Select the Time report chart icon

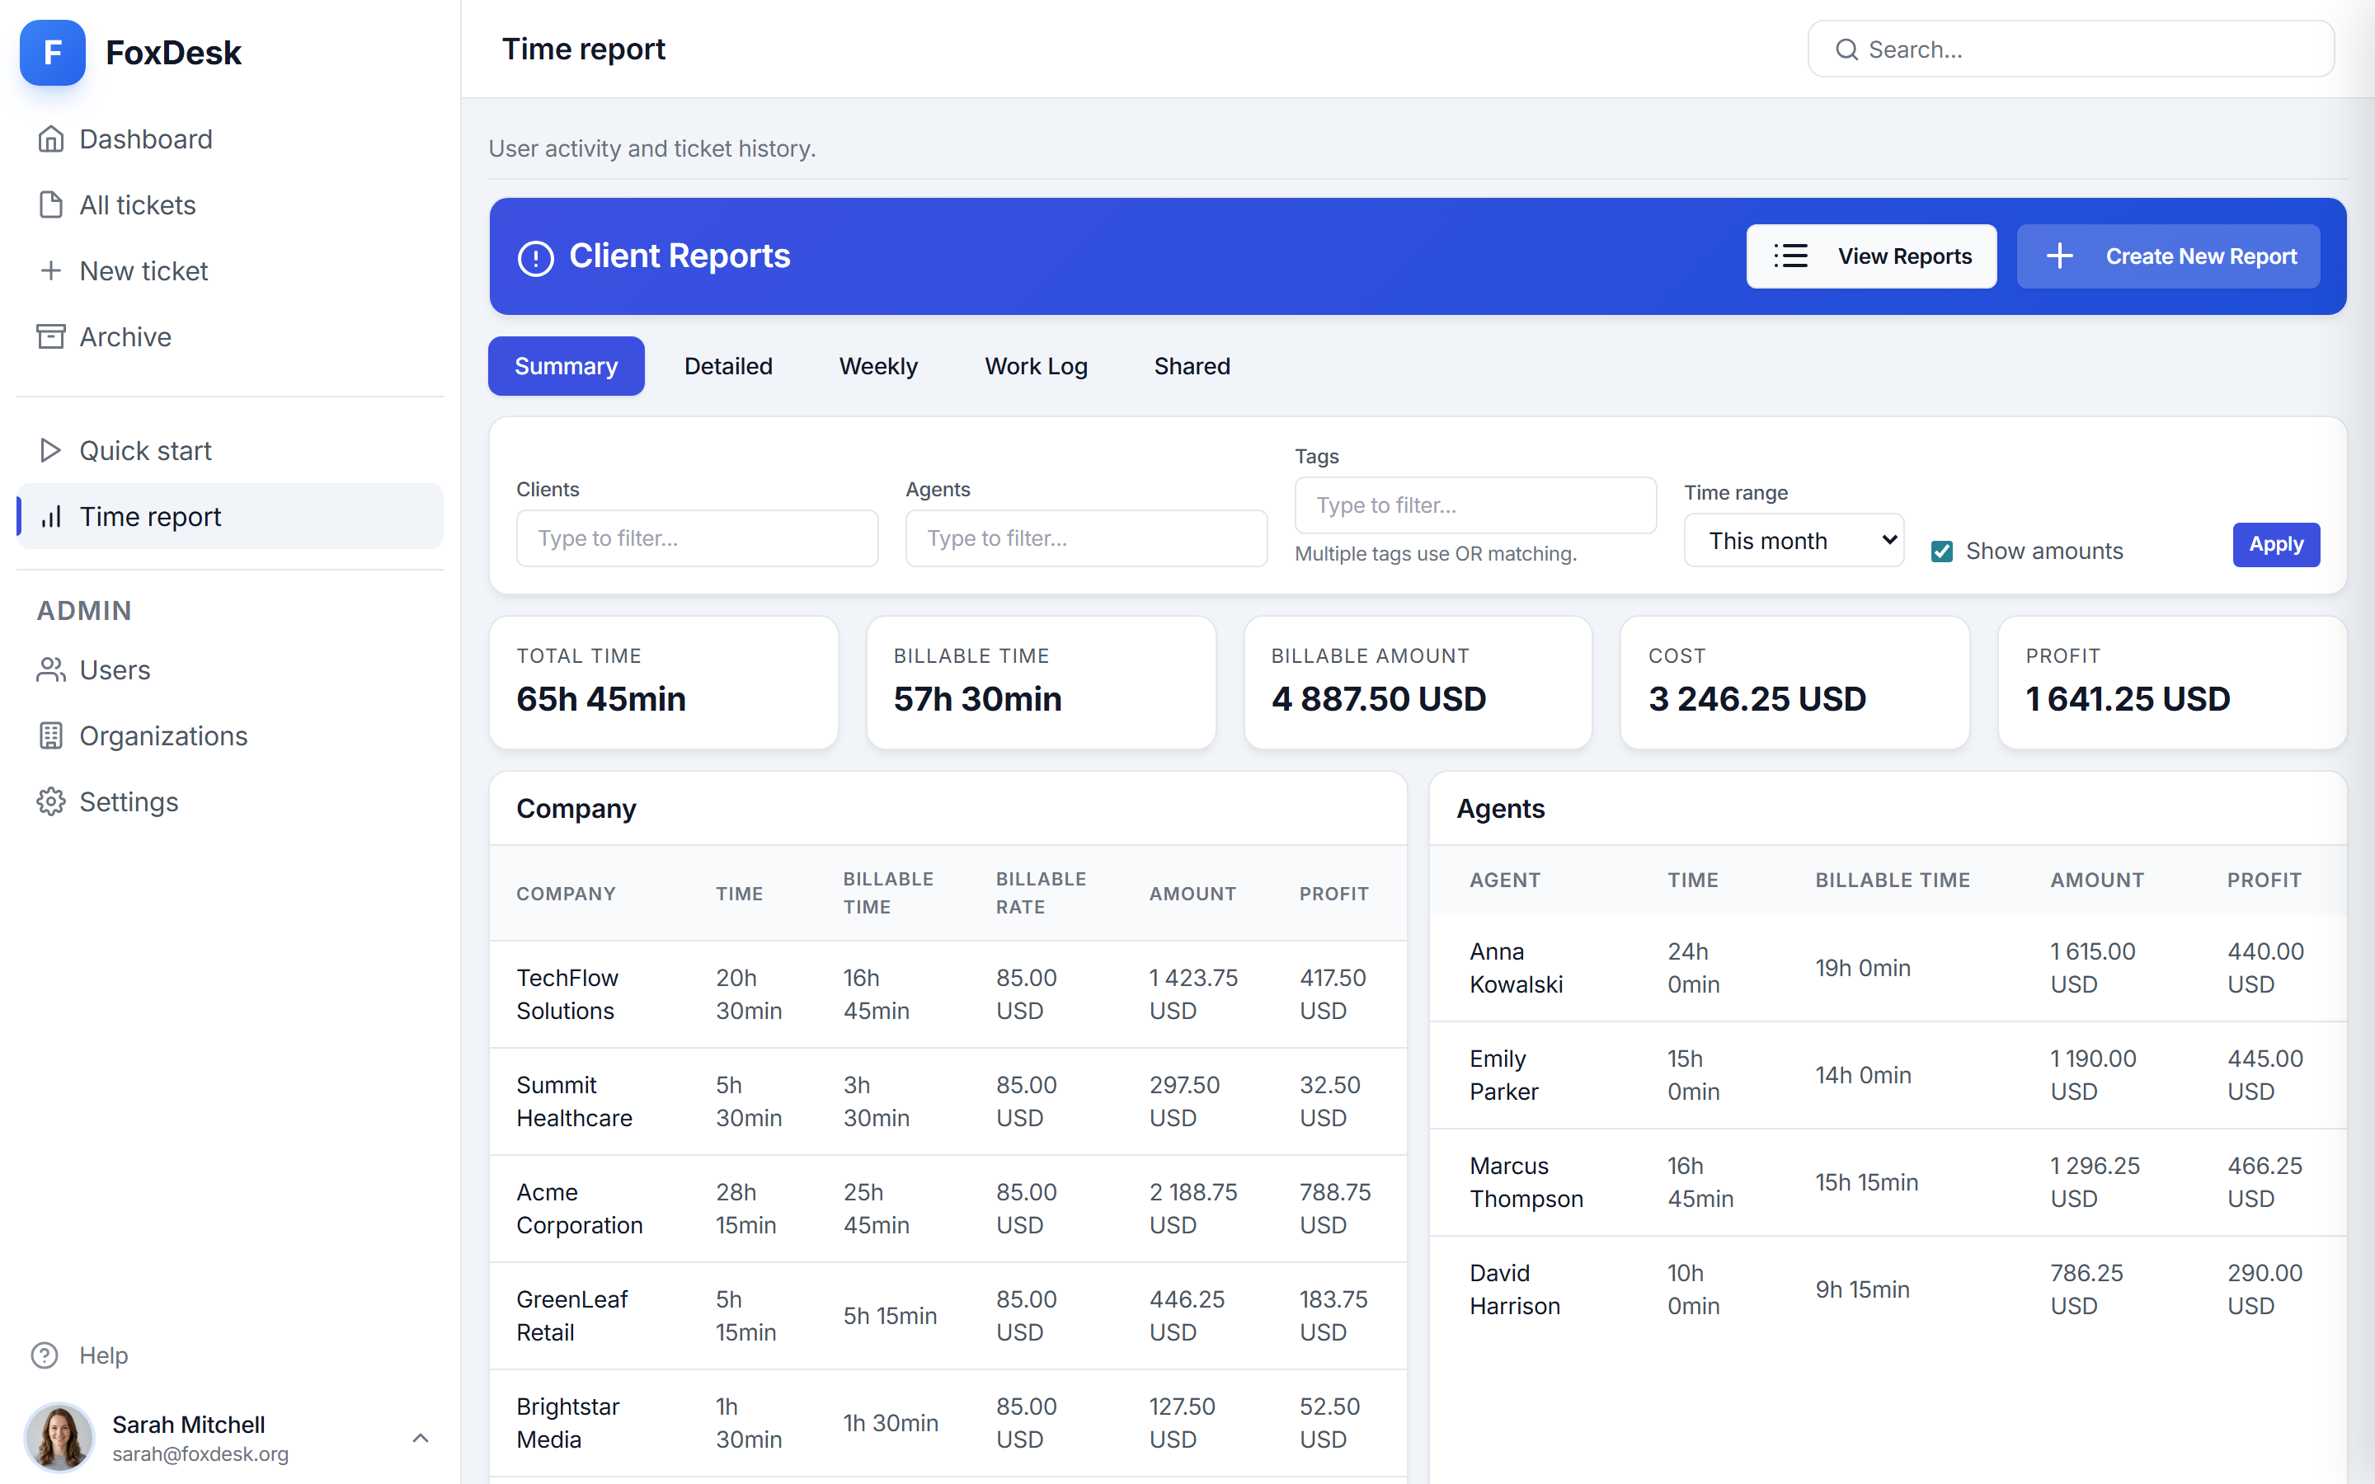(x=50, y=516)
